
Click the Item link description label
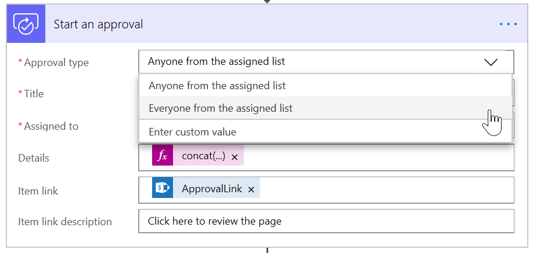[x=65, y=222]
